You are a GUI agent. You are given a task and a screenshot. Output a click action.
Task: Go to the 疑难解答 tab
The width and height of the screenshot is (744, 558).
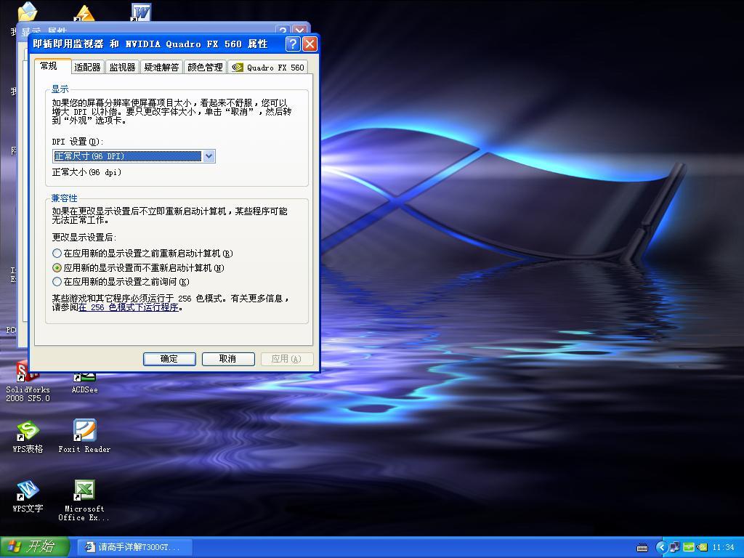(161, 68)
